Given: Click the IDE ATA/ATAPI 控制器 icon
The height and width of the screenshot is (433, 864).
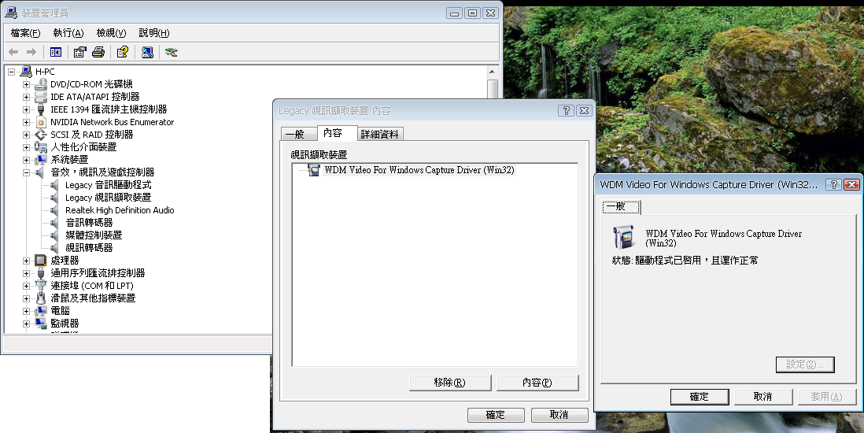Looking at the screenshot, I should [x=41, y=97].
